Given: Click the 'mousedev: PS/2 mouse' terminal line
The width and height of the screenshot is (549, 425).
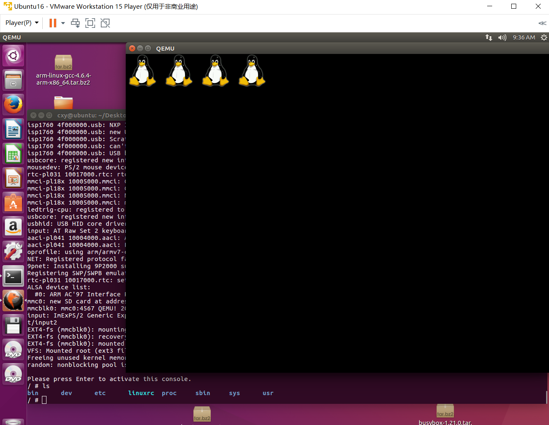Looking at the screenshot, I should click(x=76, y=167).
